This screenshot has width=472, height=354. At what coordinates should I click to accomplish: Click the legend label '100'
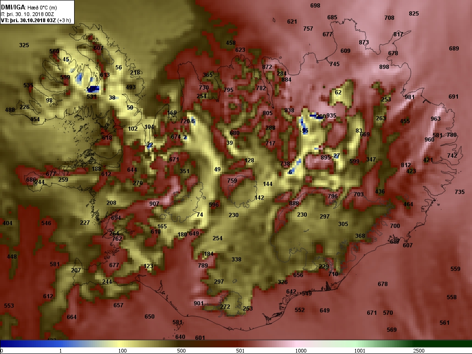click(x=123, y=351)
